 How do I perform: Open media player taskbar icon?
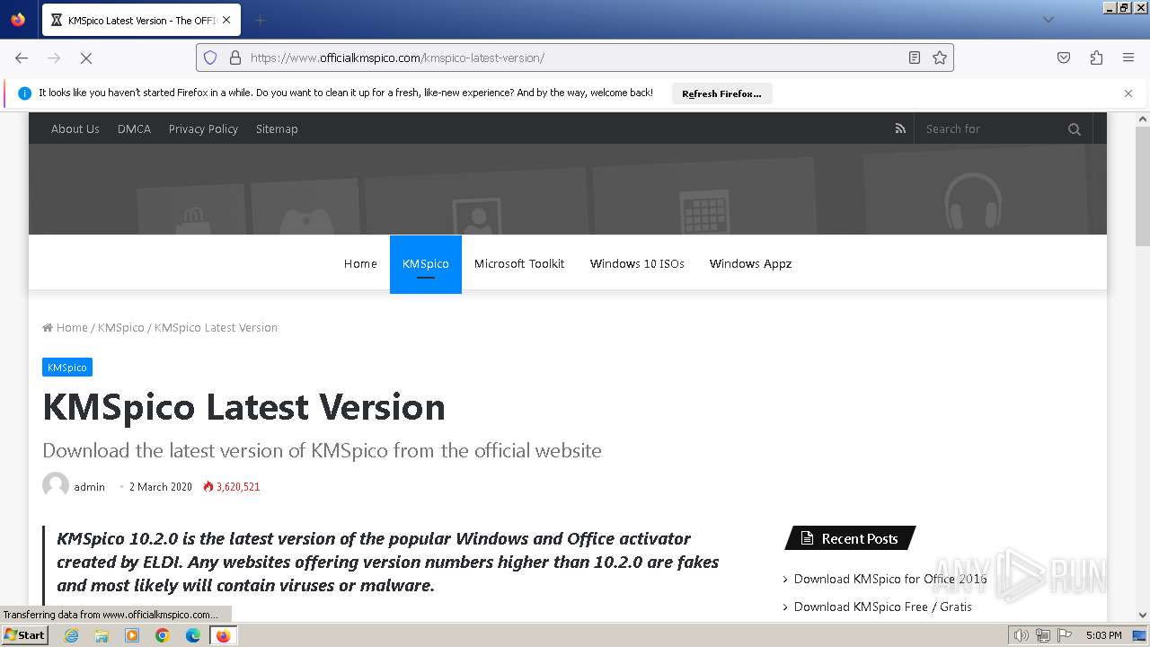tap(132, 635)
